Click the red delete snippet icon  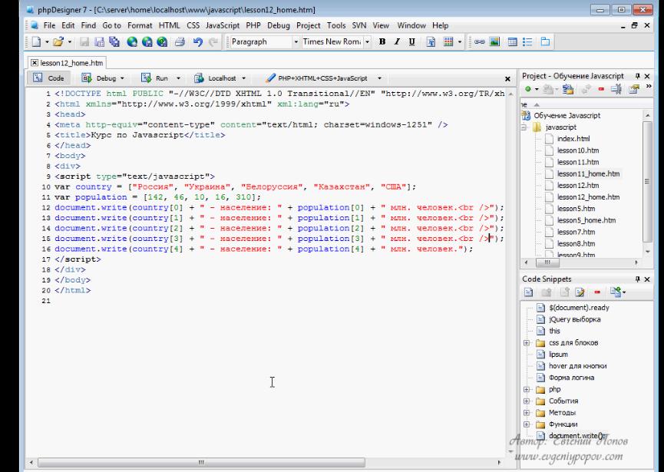[x=597, y=292]
